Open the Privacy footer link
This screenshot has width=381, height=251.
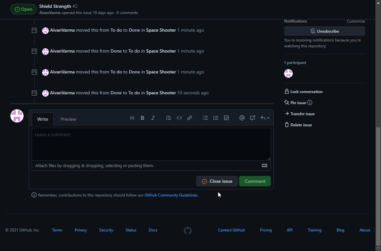pos(81,230)
